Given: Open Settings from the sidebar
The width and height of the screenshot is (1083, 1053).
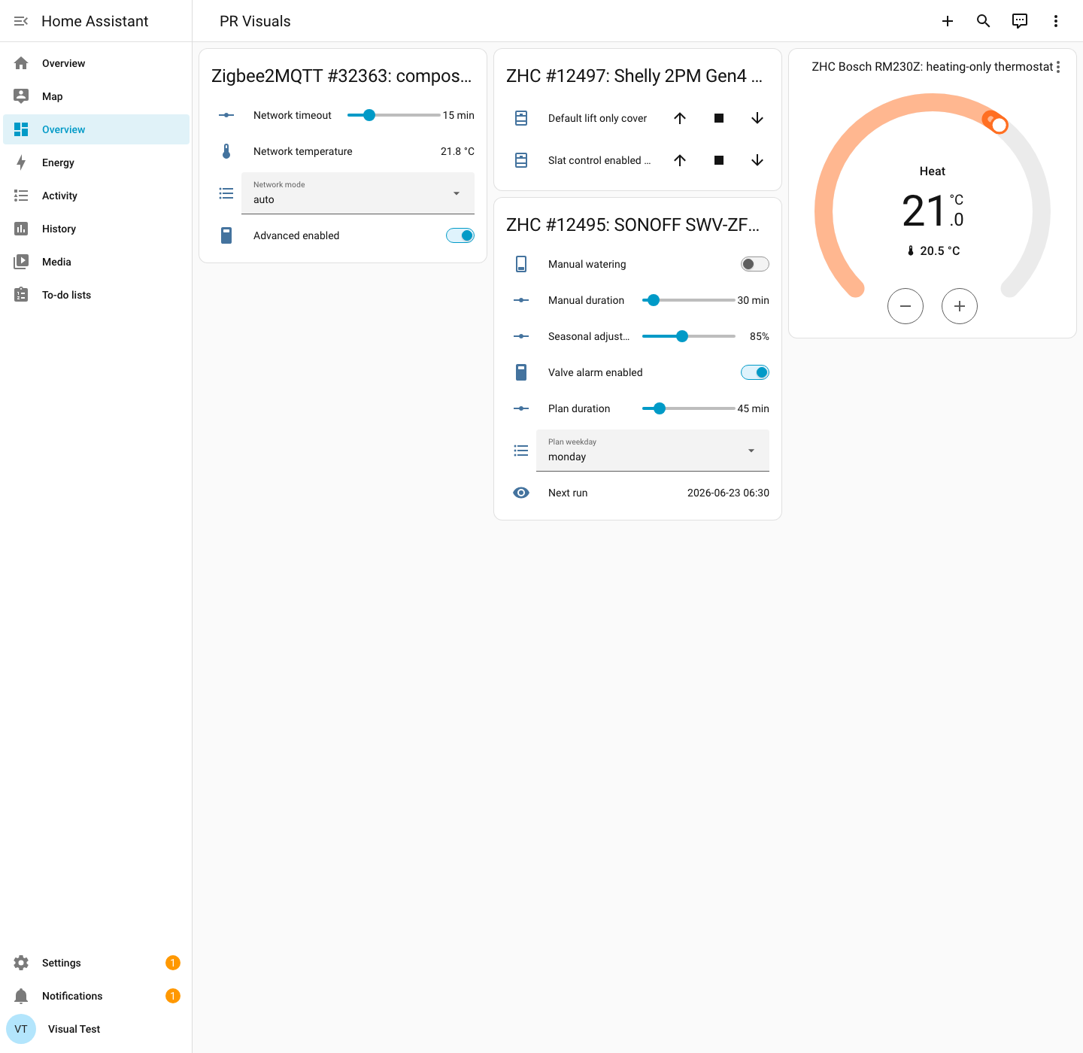Looking at the screenshot, I should click(96, 963).
